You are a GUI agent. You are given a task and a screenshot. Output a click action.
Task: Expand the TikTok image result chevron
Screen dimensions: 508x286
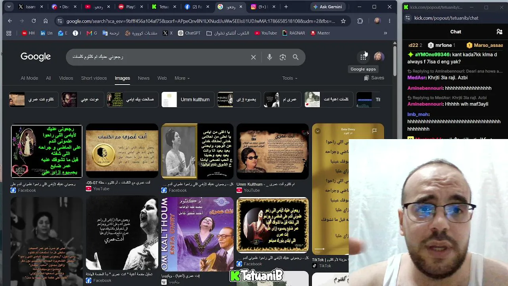tap(317, 131)
